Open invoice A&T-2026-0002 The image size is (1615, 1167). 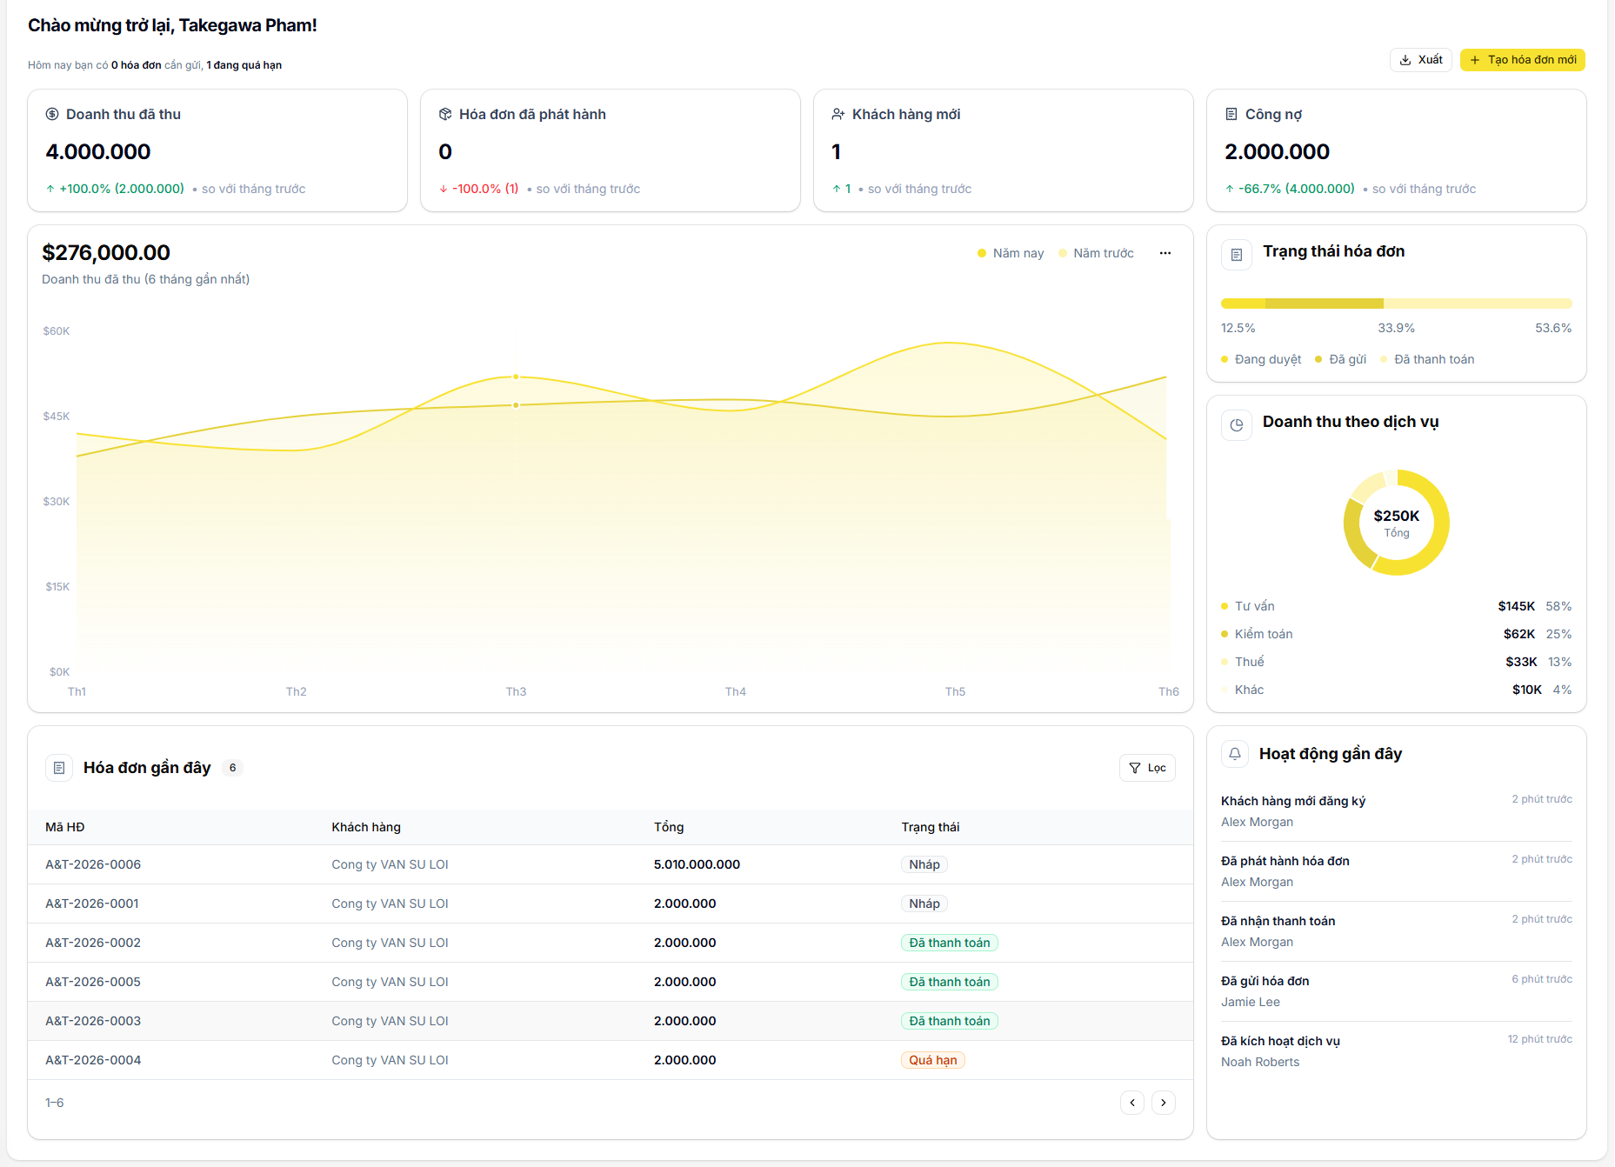point(93,943)
